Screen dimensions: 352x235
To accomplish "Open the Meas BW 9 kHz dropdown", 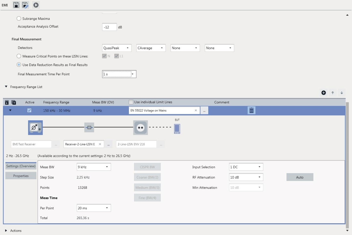I will pyautogui.click(x=94, y=167).
